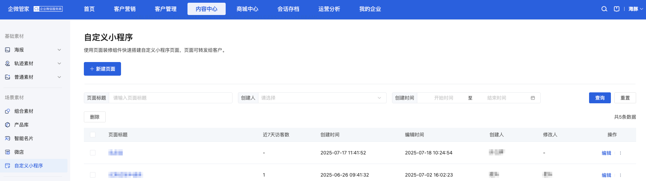Open the 会话存档 nav tab
This screenshot has height=181, width=646.
(288, 9)
